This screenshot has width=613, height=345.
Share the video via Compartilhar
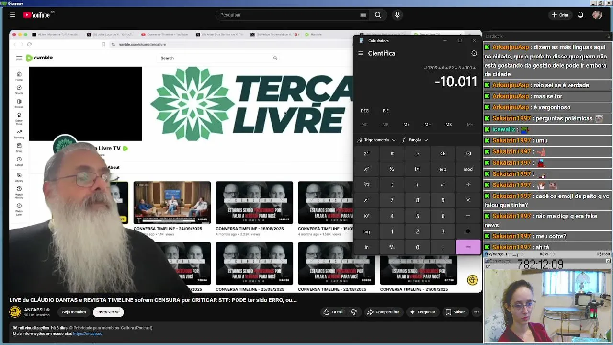[x=383, y=312]
